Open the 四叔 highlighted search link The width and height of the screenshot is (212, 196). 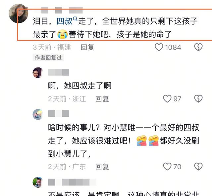tap(65, 21)
